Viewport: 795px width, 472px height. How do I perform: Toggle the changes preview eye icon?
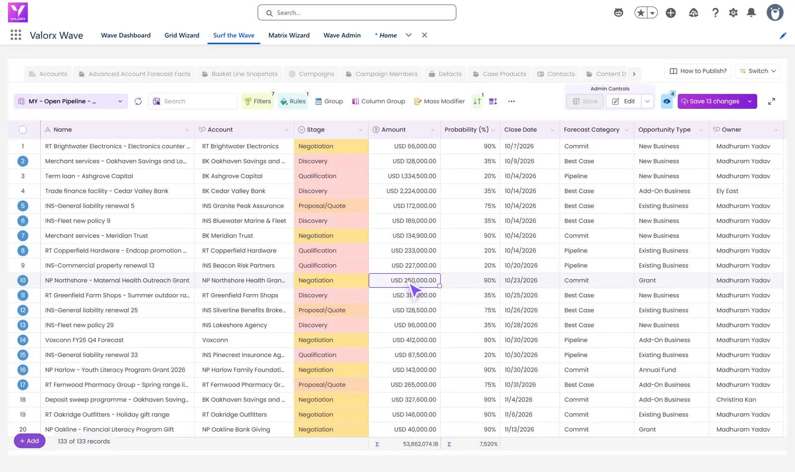[667, 101]
